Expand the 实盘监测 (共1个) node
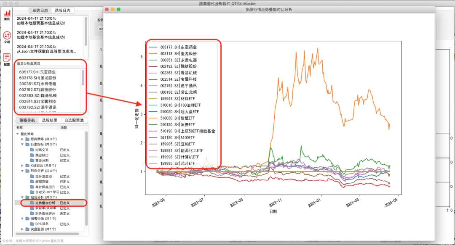Viewport: 455px width, 245px height. 22,229
